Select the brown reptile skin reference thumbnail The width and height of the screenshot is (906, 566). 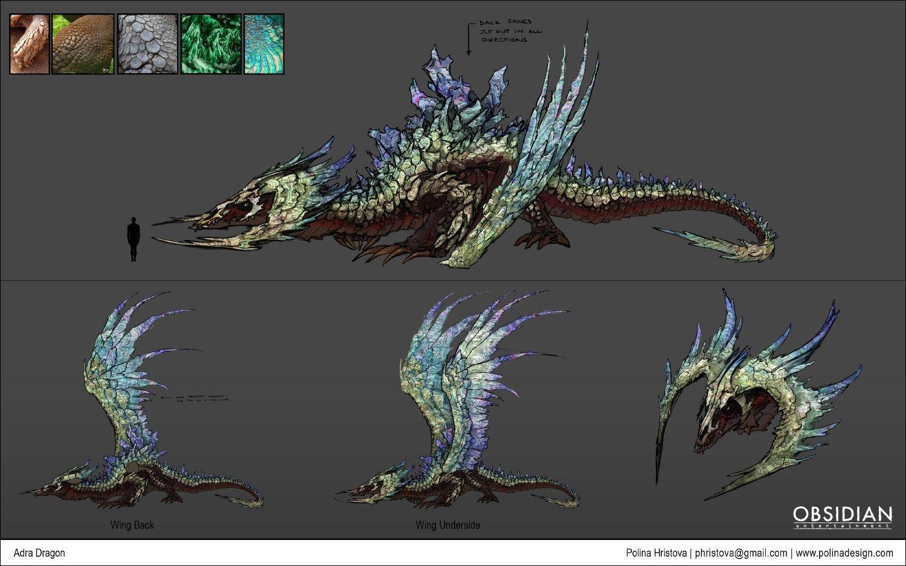coord(83,44)
